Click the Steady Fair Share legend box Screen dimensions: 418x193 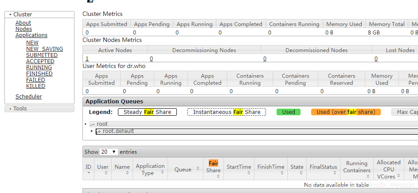(x=148, y=112)
